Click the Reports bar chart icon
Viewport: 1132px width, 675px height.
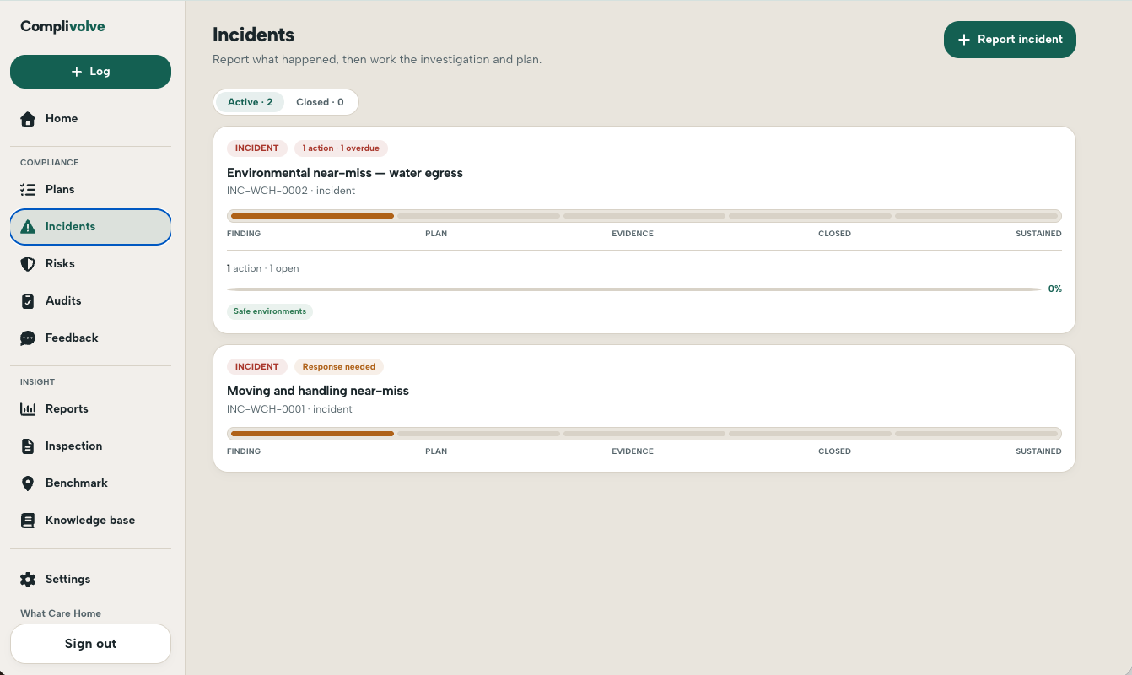coord(28,409)
